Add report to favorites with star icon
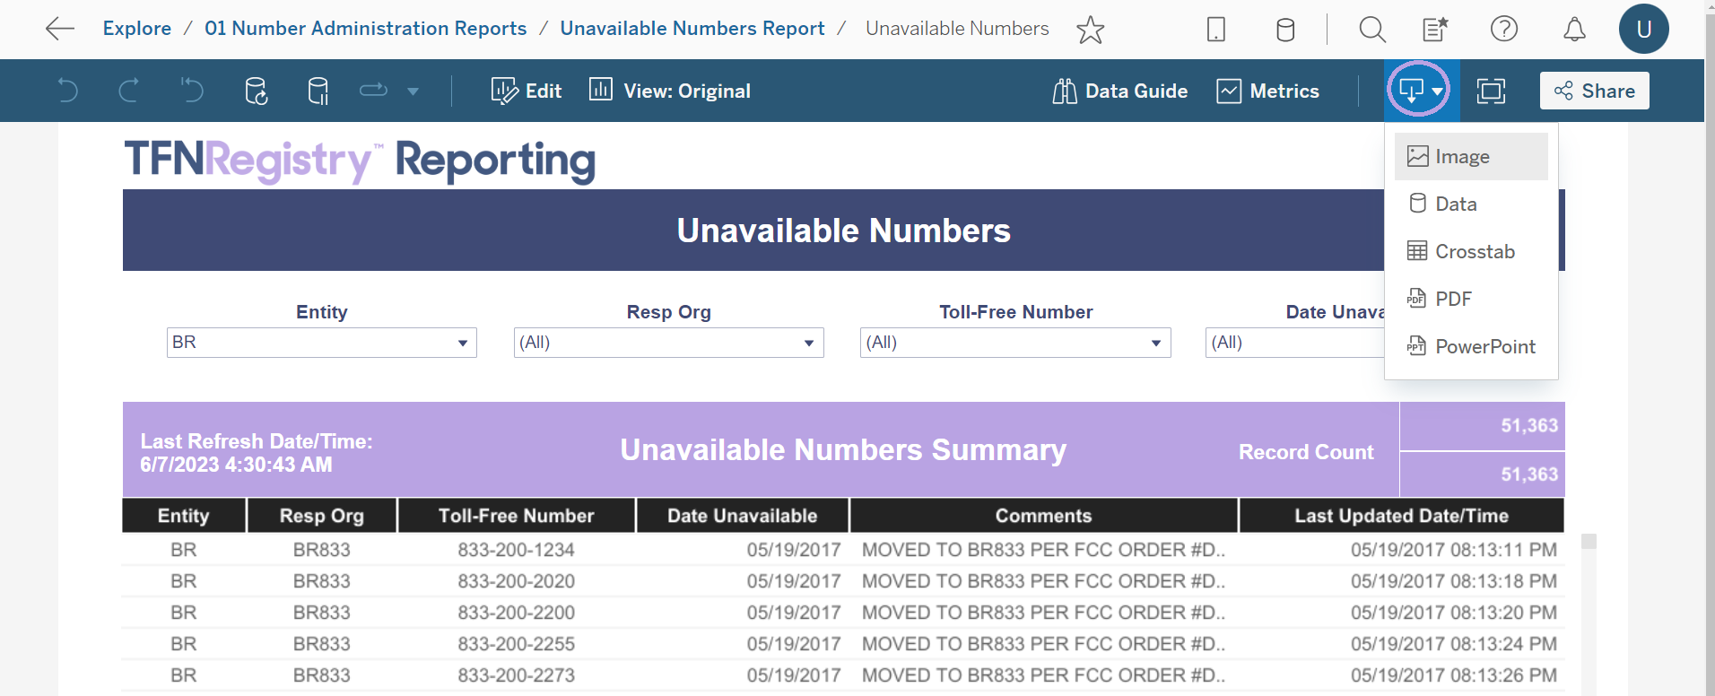The height and width of the screenshot is (696, 1715). [1090, 30]
